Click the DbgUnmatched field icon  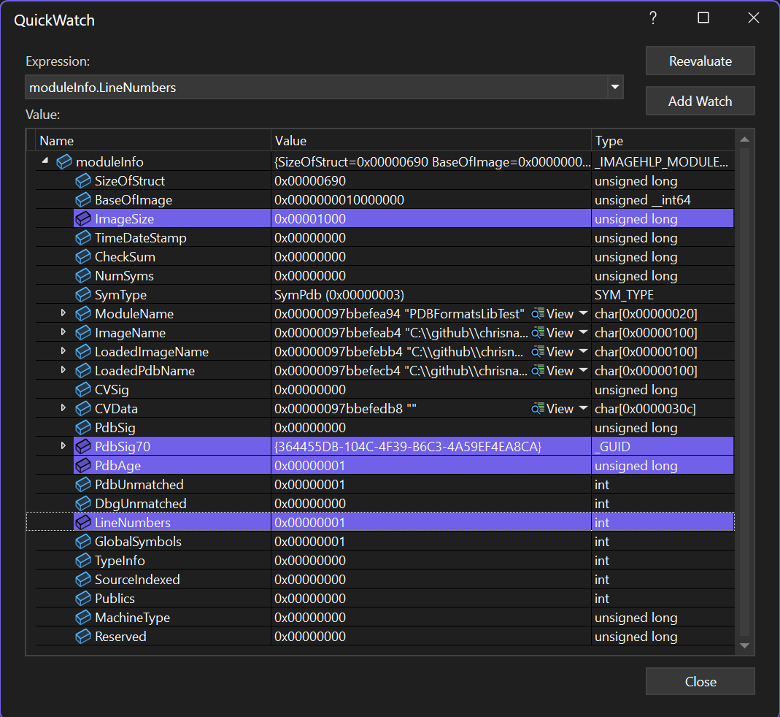point(83,503)
